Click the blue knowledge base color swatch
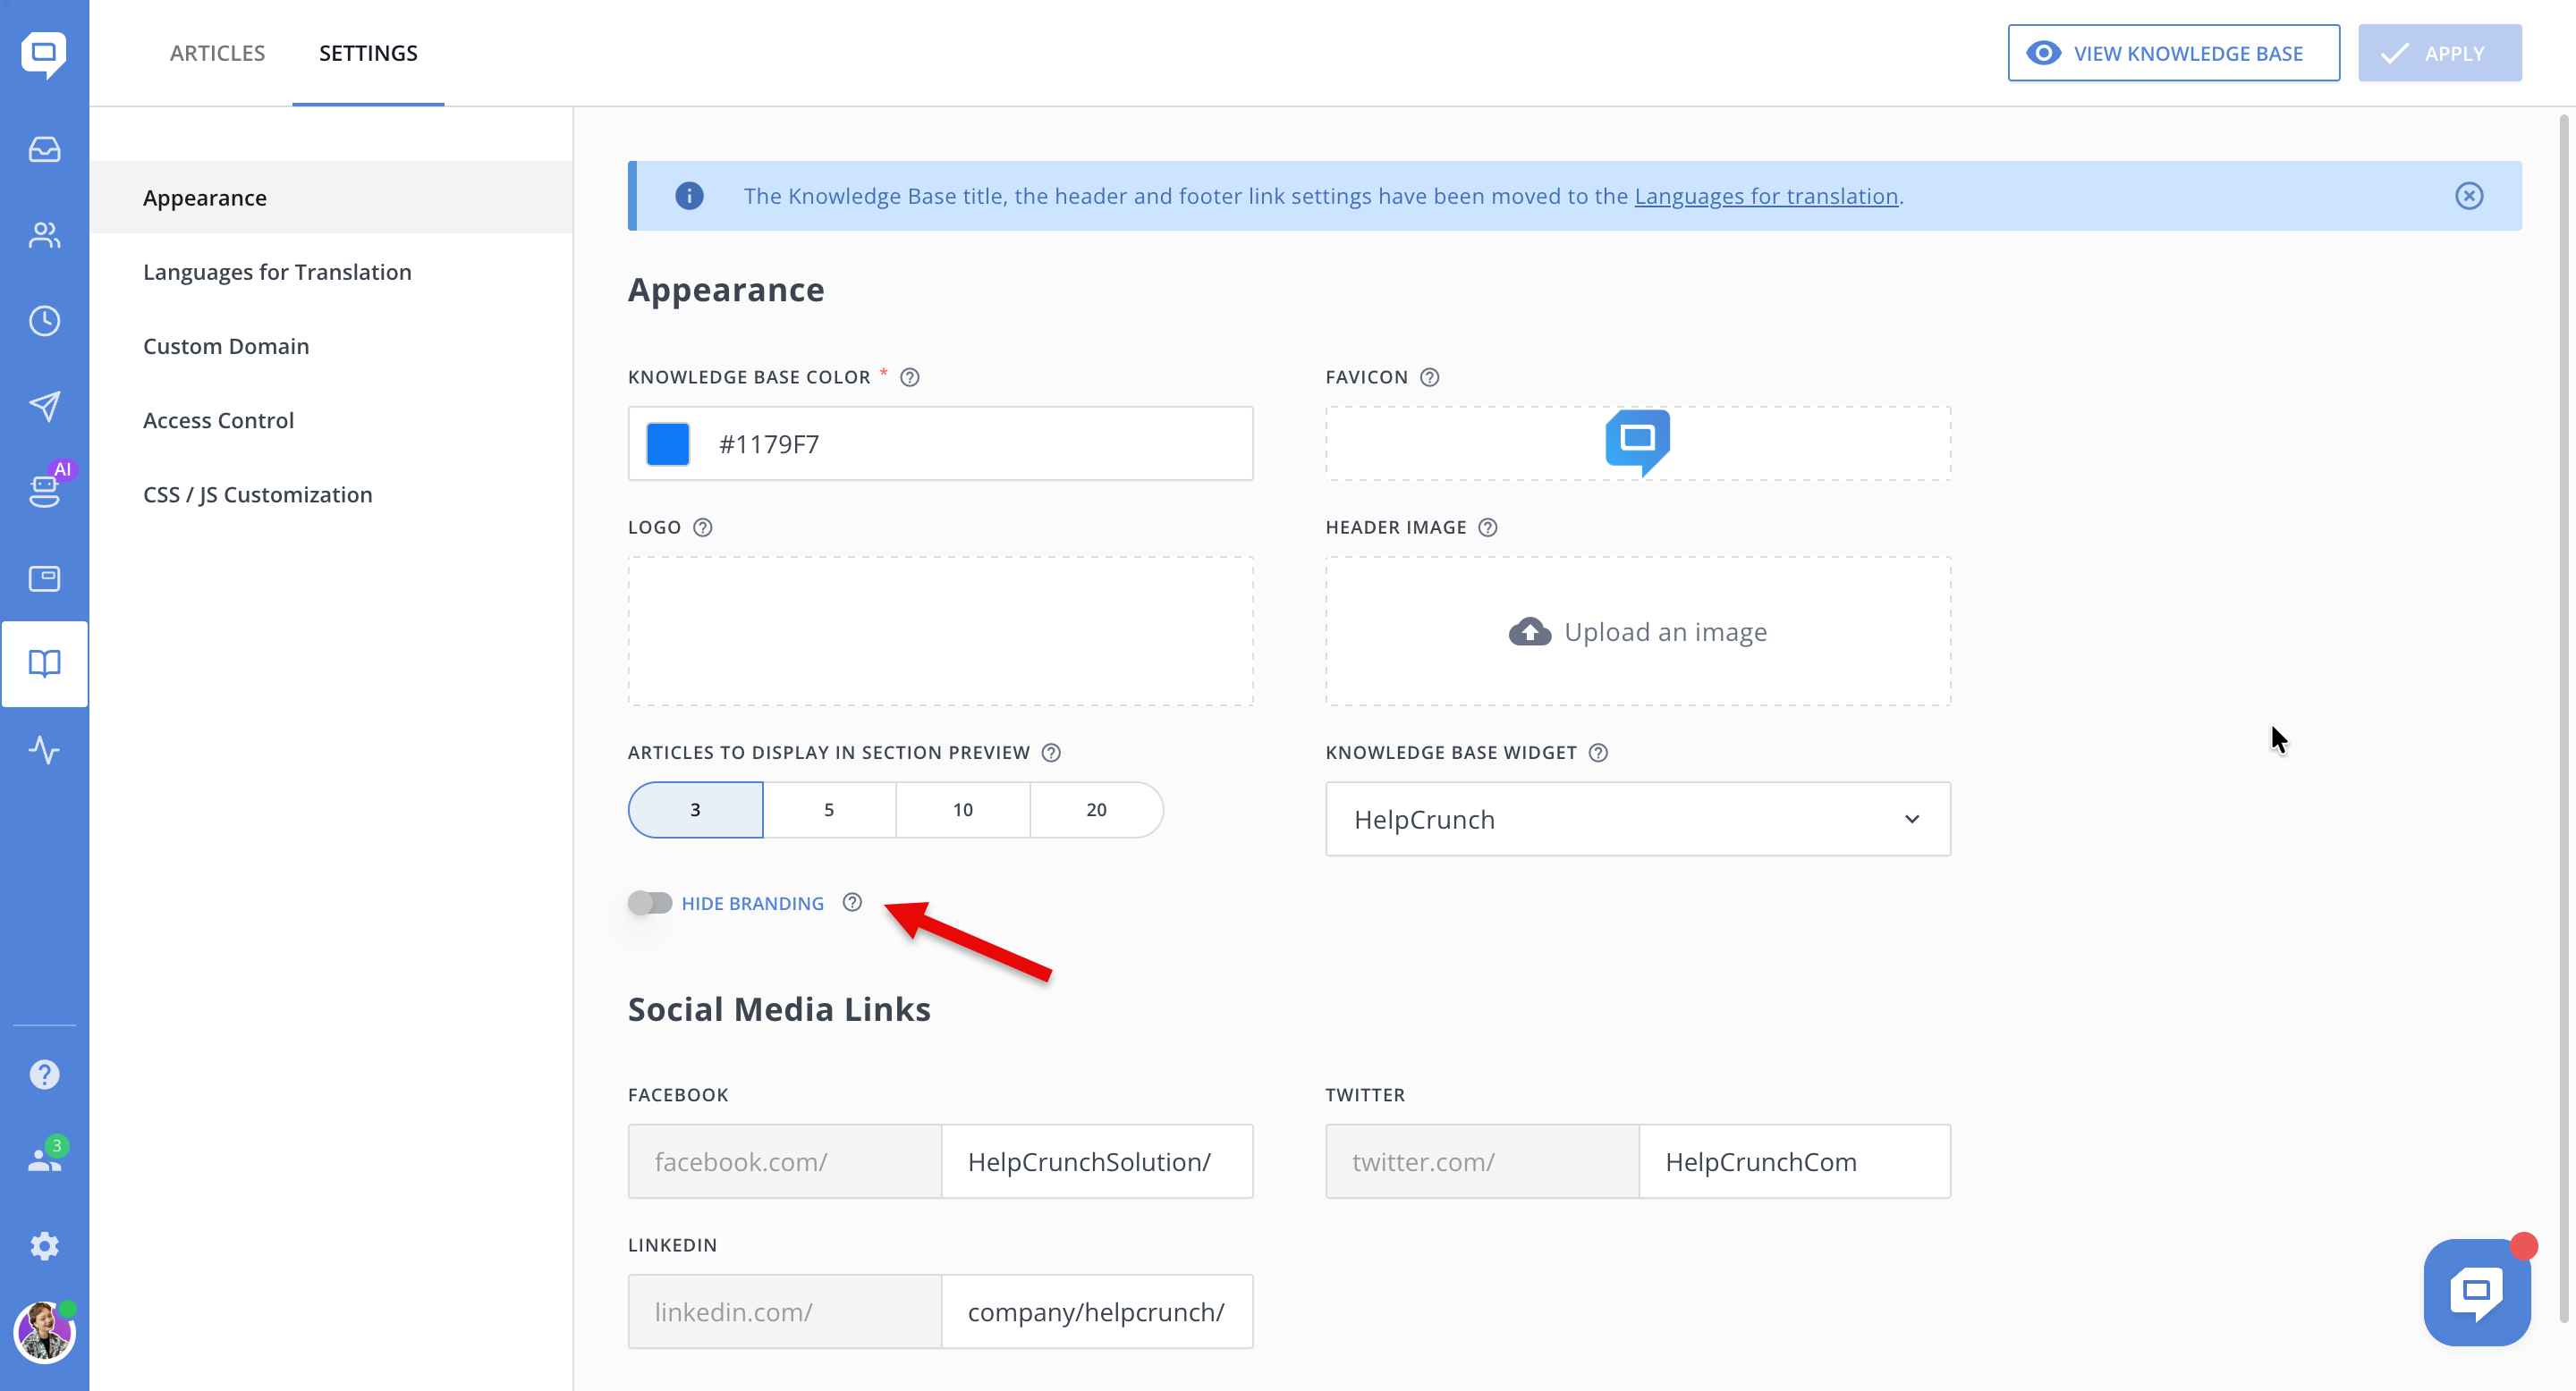Viewport: 2576px width, 1391px height. [x=668, y=443]
